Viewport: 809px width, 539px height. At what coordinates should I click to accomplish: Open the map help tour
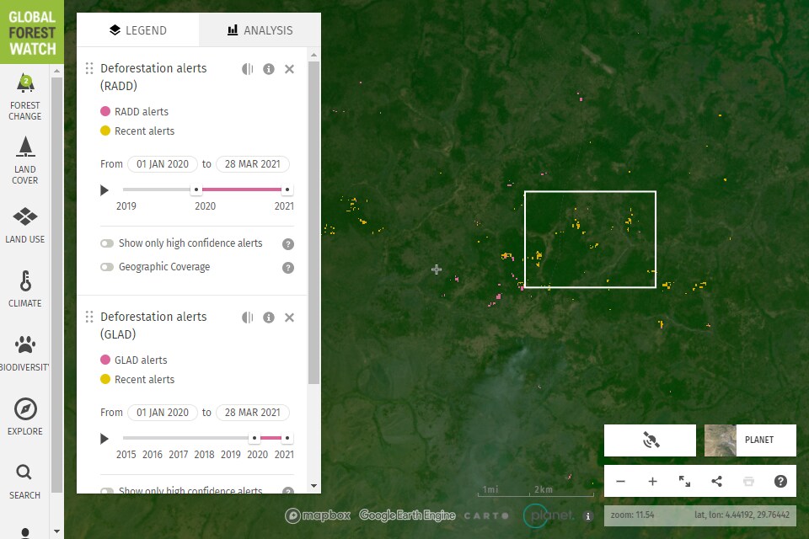(x=780, y=481)
